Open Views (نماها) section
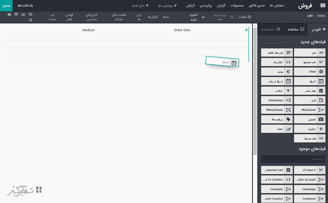The width and height of the screenshot is (328, 203). click(166, 17)
